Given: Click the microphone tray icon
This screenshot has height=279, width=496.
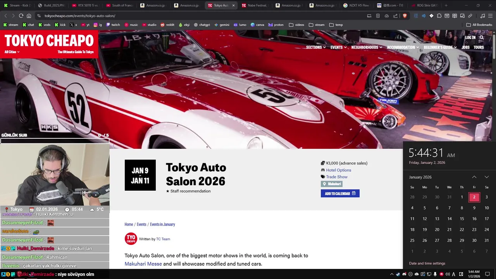Looking at the screenshot, I should [x=435, y=274].
